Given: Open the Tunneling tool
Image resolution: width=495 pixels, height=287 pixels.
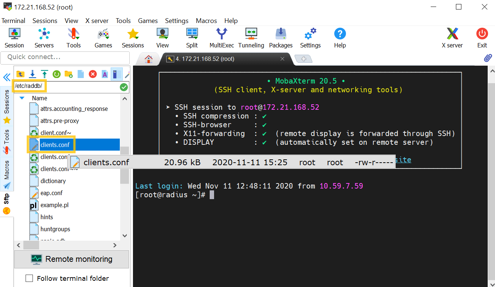Looking at the screenshot, I should (251, 38).
